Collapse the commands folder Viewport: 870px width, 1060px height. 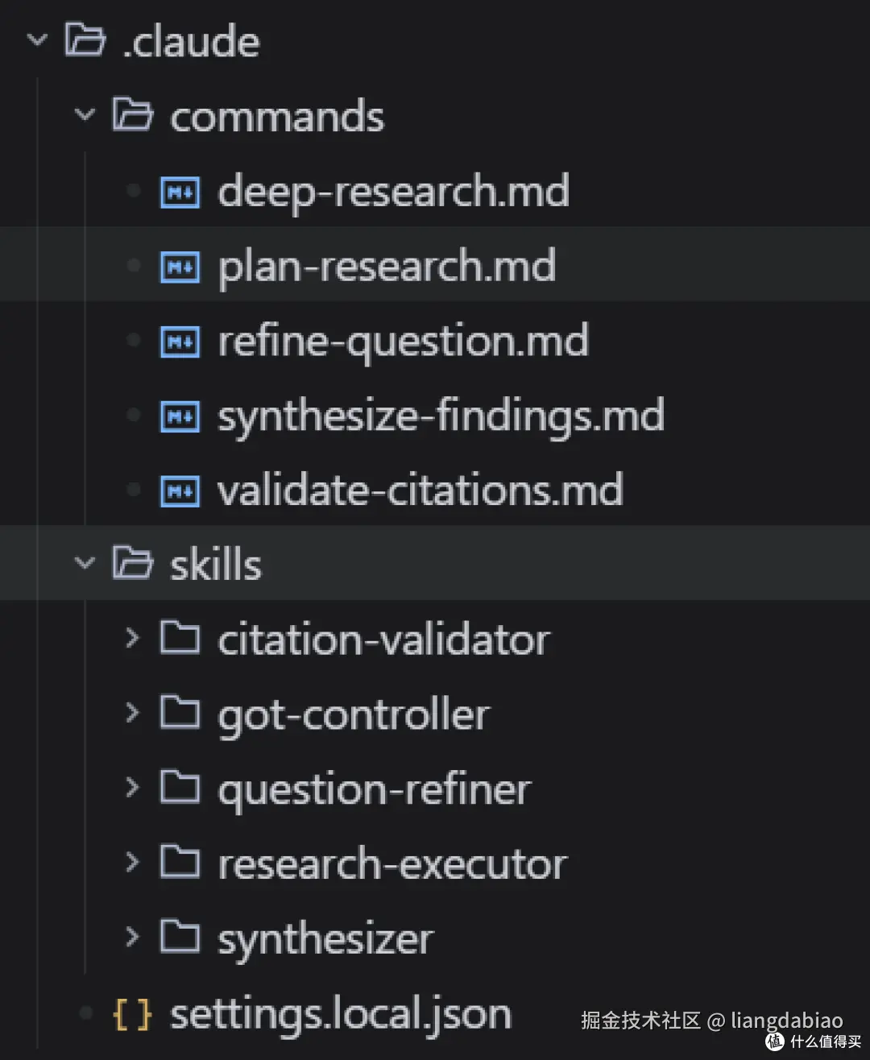(x=85, y=115)
